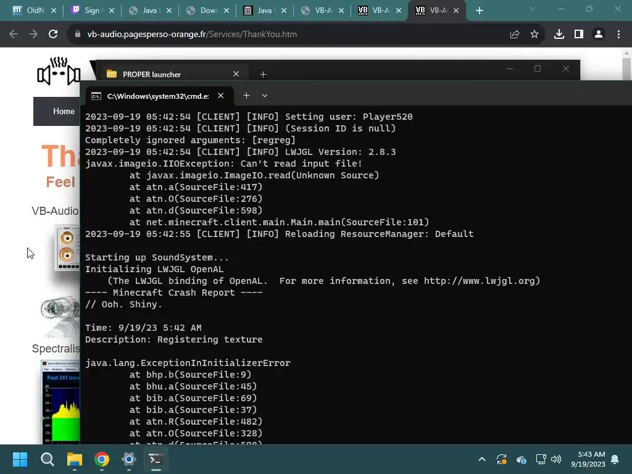This screenshot has height=474, width=632.
Task: Go forward in Chrome browser history
Action: [33, 35]
